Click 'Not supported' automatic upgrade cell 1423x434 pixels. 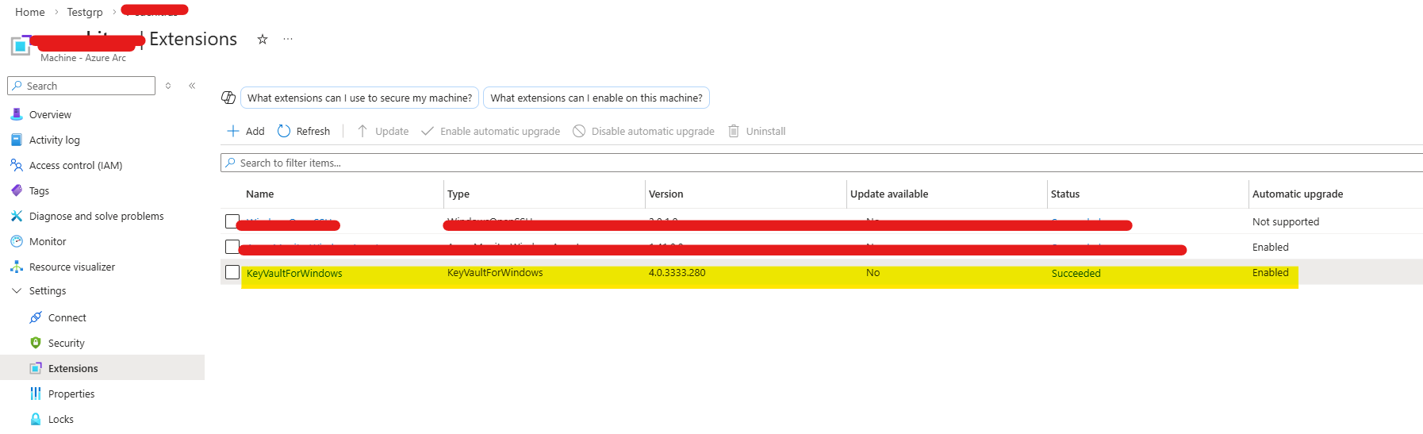(1286, 221)
